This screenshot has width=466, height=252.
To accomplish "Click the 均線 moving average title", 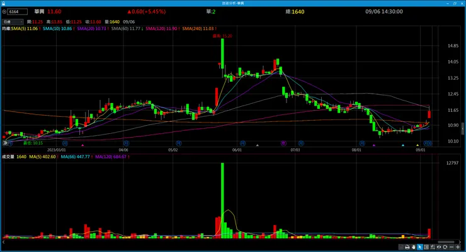I will [x=6, y=28].
